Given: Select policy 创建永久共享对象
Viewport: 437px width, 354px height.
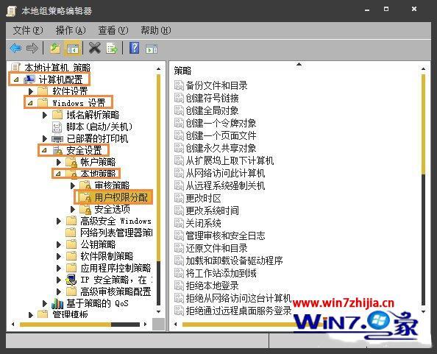Looking at the screenshot, I should pyautogui.click(x=221, y=148).
